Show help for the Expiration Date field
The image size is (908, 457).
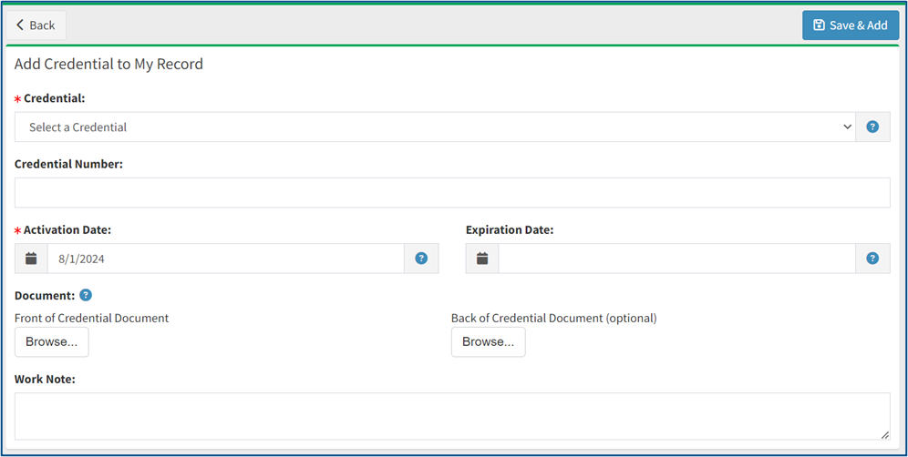pyautogui.click(x=872, y=259)
